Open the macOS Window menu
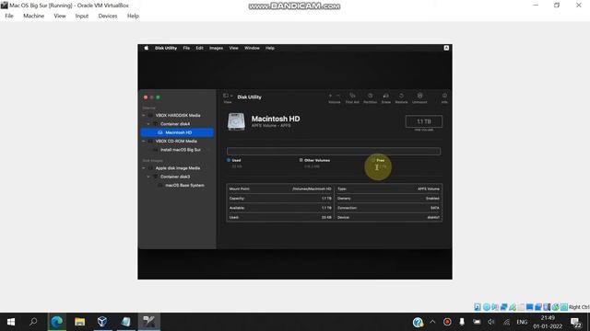Image resolution: width=590 pixels, height=331 pixels. pos(252,48)
